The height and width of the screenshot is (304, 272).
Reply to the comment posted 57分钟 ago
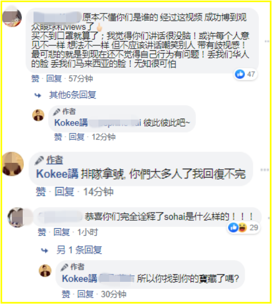[54, 79]
